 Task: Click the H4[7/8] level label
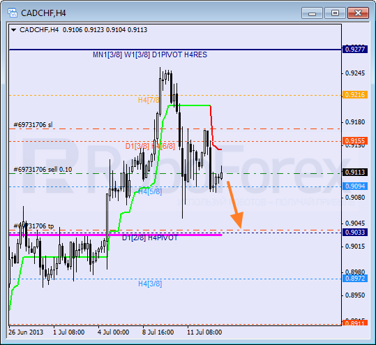pyautogui.click(x=149, y=100)
